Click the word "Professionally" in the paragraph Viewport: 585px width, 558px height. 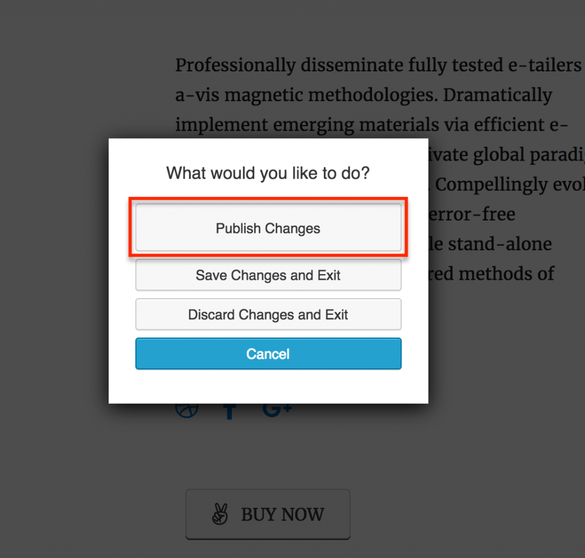click(235, 66)
